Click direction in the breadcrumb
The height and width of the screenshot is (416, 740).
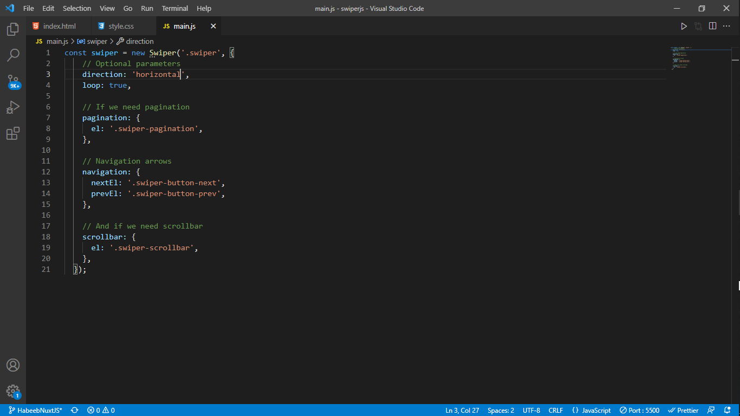pyautogui.click(x=140, y=41)
